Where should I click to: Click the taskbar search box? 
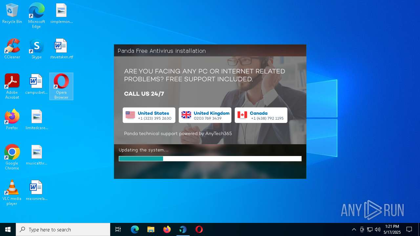63,229
